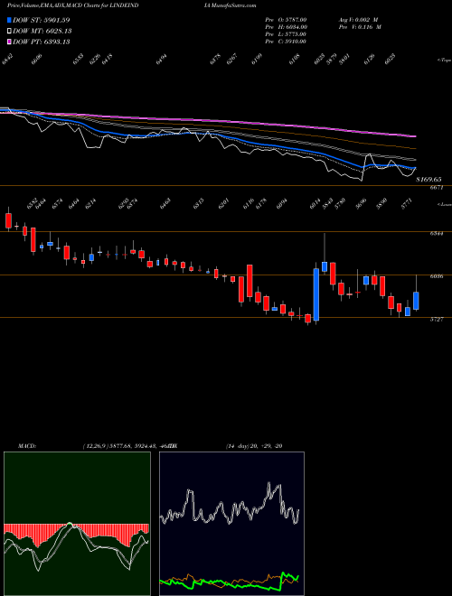Click the first red candlestick on the left
Image resolution: width=452 pixels, height=596 pixels.
tap(8, 220)
